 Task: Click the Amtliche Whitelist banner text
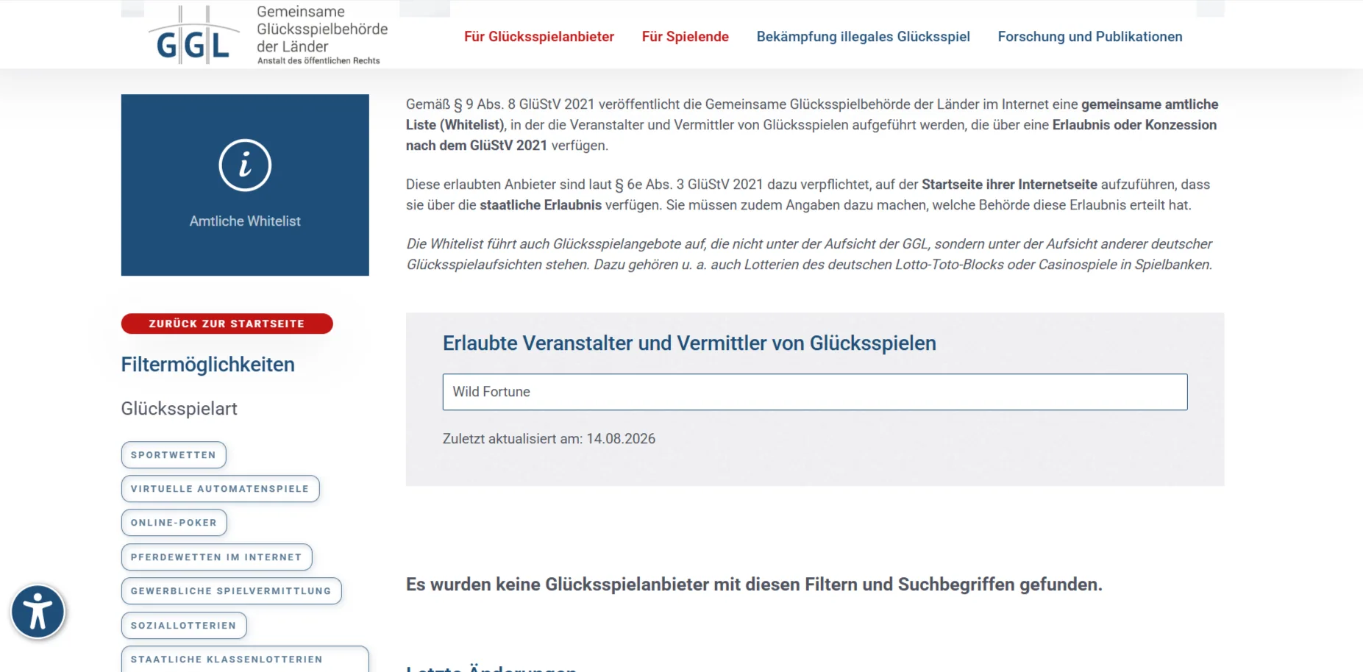tap(245, 221)
